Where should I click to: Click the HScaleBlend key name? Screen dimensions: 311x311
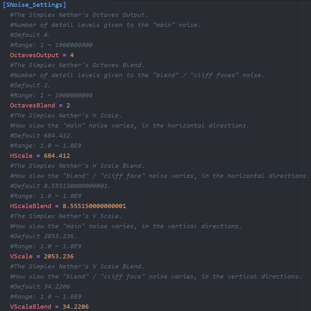point(31,206)
